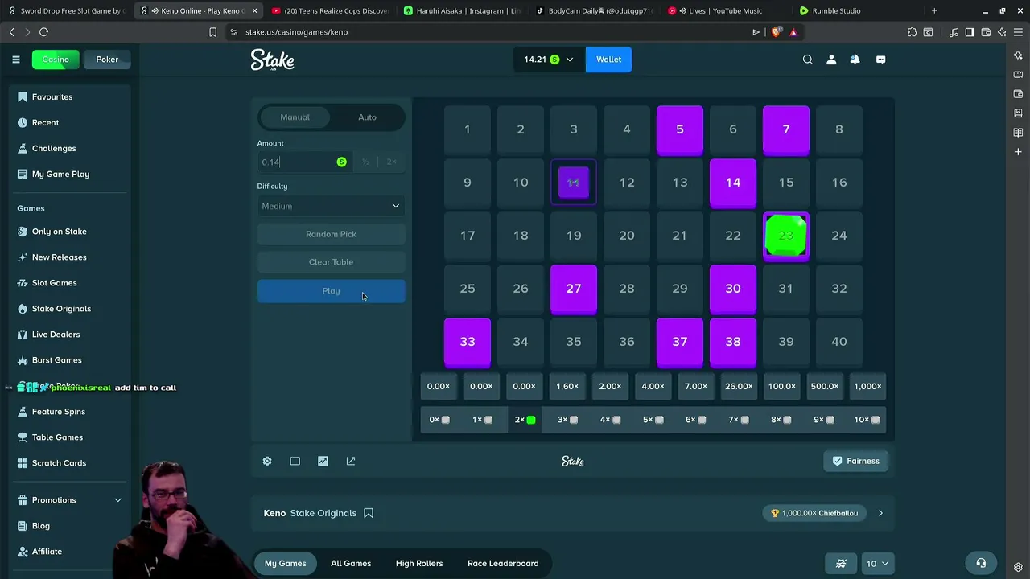1030x579 pixels.
Task: Open the Brave Shields lion icon
Action: coord(776,32)
